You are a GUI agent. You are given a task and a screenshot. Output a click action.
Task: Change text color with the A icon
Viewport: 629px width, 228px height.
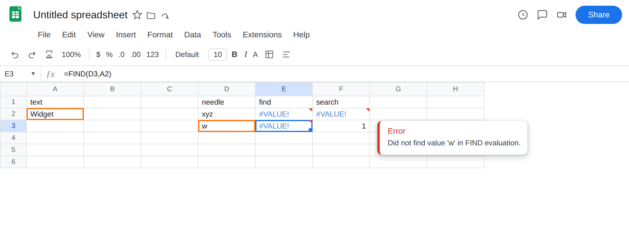pyautogui.click(x=255, y=54)
